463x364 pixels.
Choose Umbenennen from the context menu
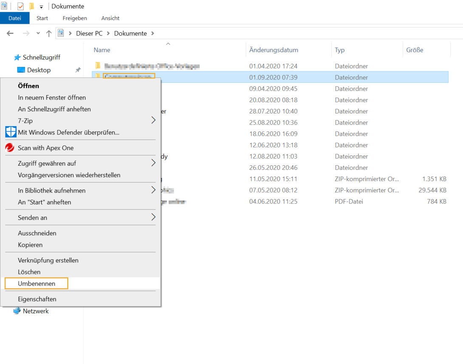[x=36, y=283]
